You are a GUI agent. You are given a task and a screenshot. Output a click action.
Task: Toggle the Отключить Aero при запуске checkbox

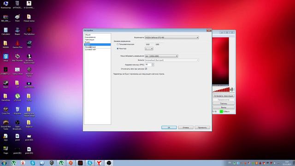[x=146, y=69]
